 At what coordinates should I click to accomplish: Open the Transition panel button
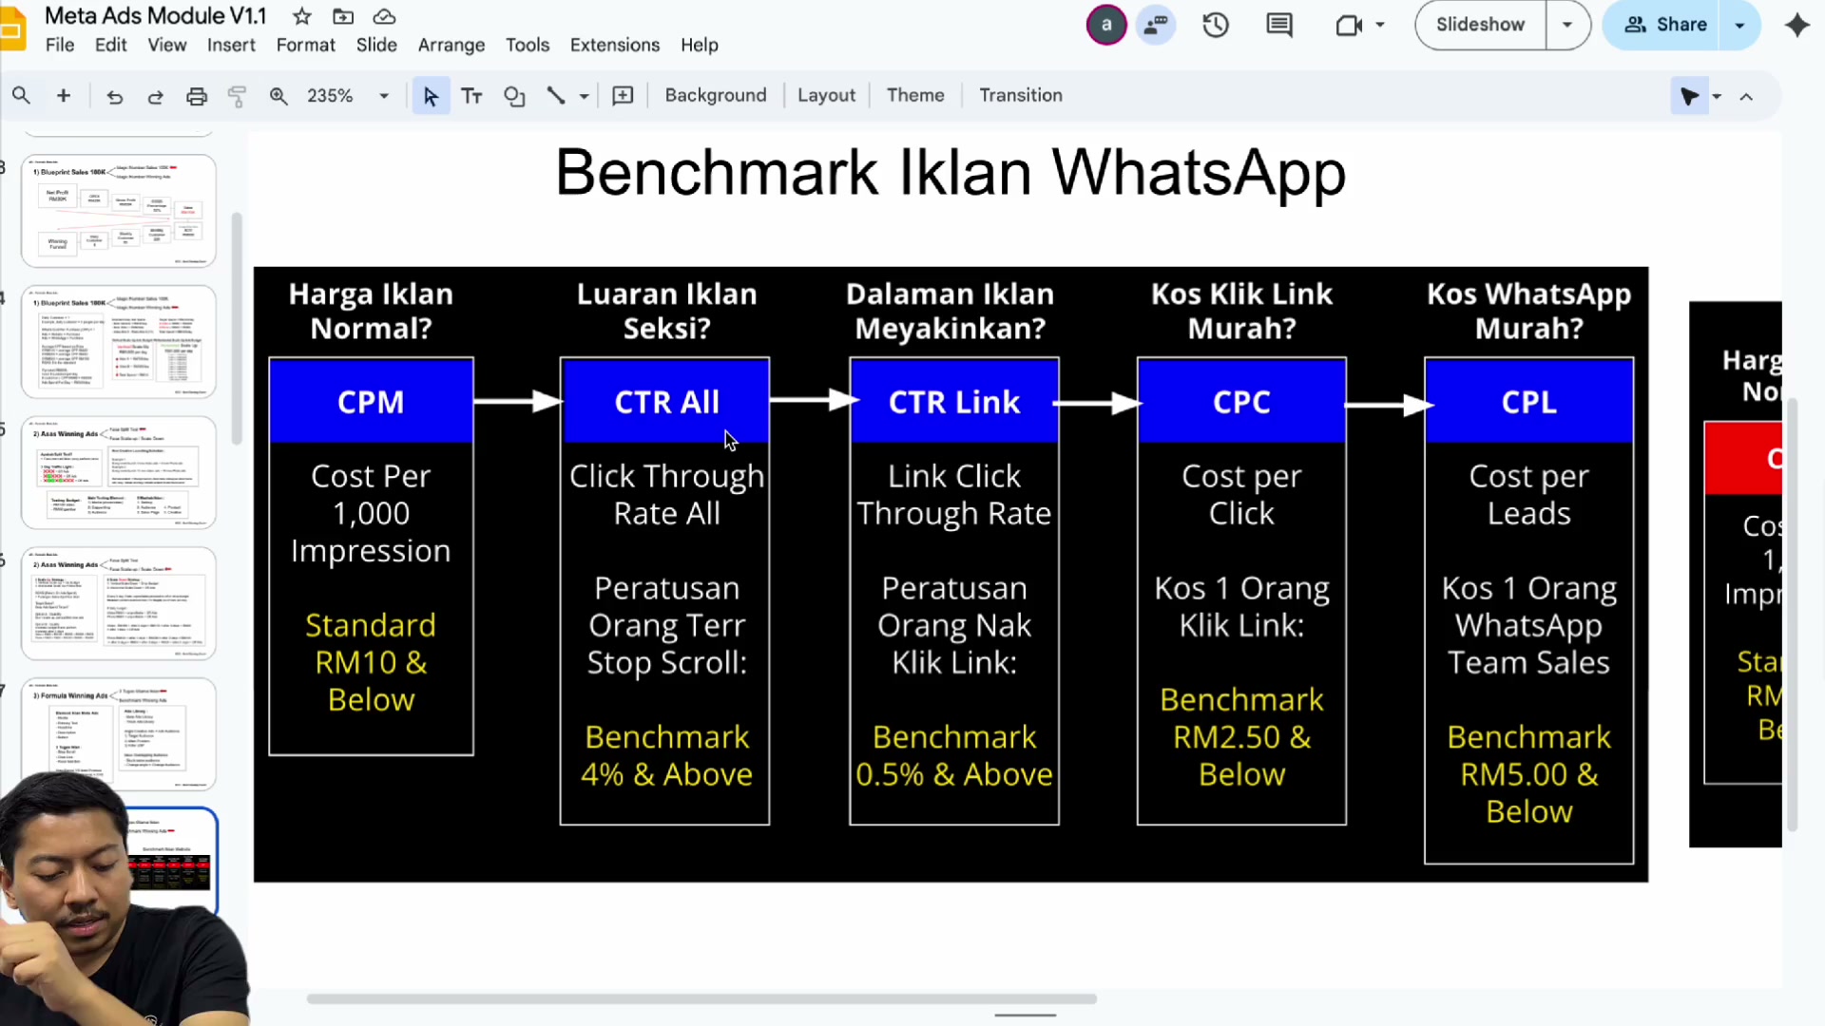(1021, 96)
